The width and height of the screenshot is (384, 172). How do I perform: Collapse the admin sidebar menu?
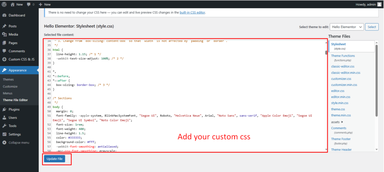19,143
